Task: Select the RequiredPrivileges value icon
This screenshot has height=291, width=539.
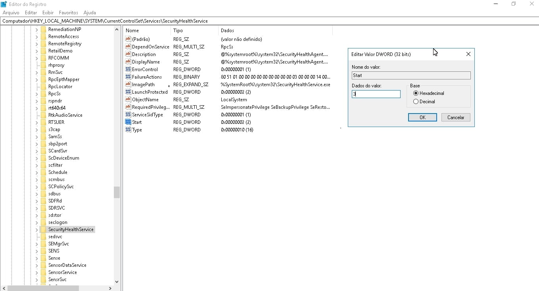Action: pos(128,107)
